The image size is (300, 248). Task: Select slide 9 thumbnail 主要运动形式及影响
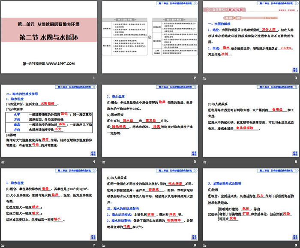coord(251,204)
